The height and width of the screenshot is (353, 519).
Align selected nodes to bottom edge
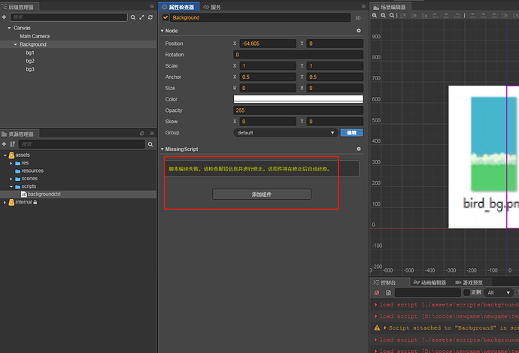(424, 15)
